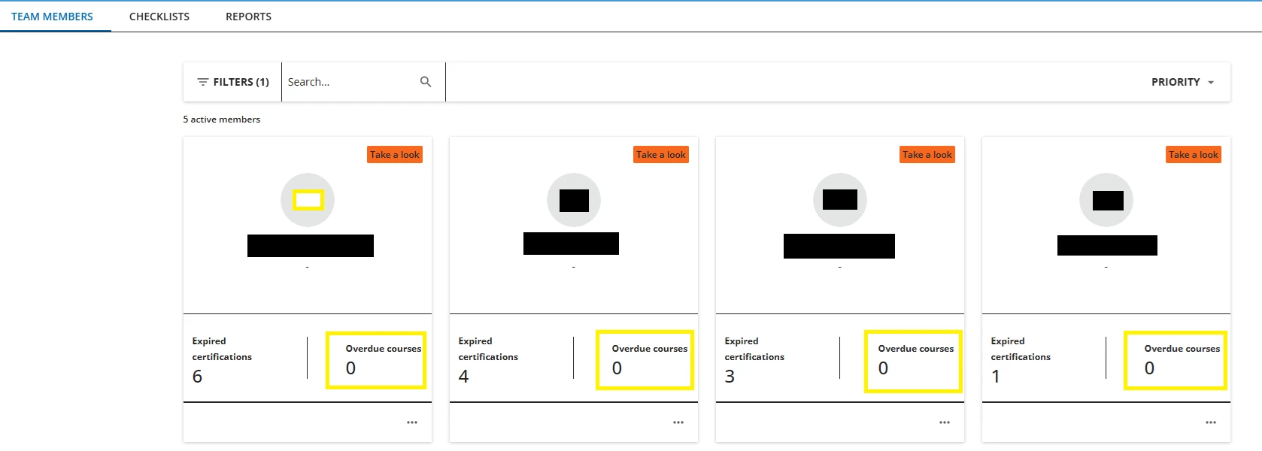This screenshot has width=1262, height=451.
Task: Click the expired certifications count 4
Action: 463,377
